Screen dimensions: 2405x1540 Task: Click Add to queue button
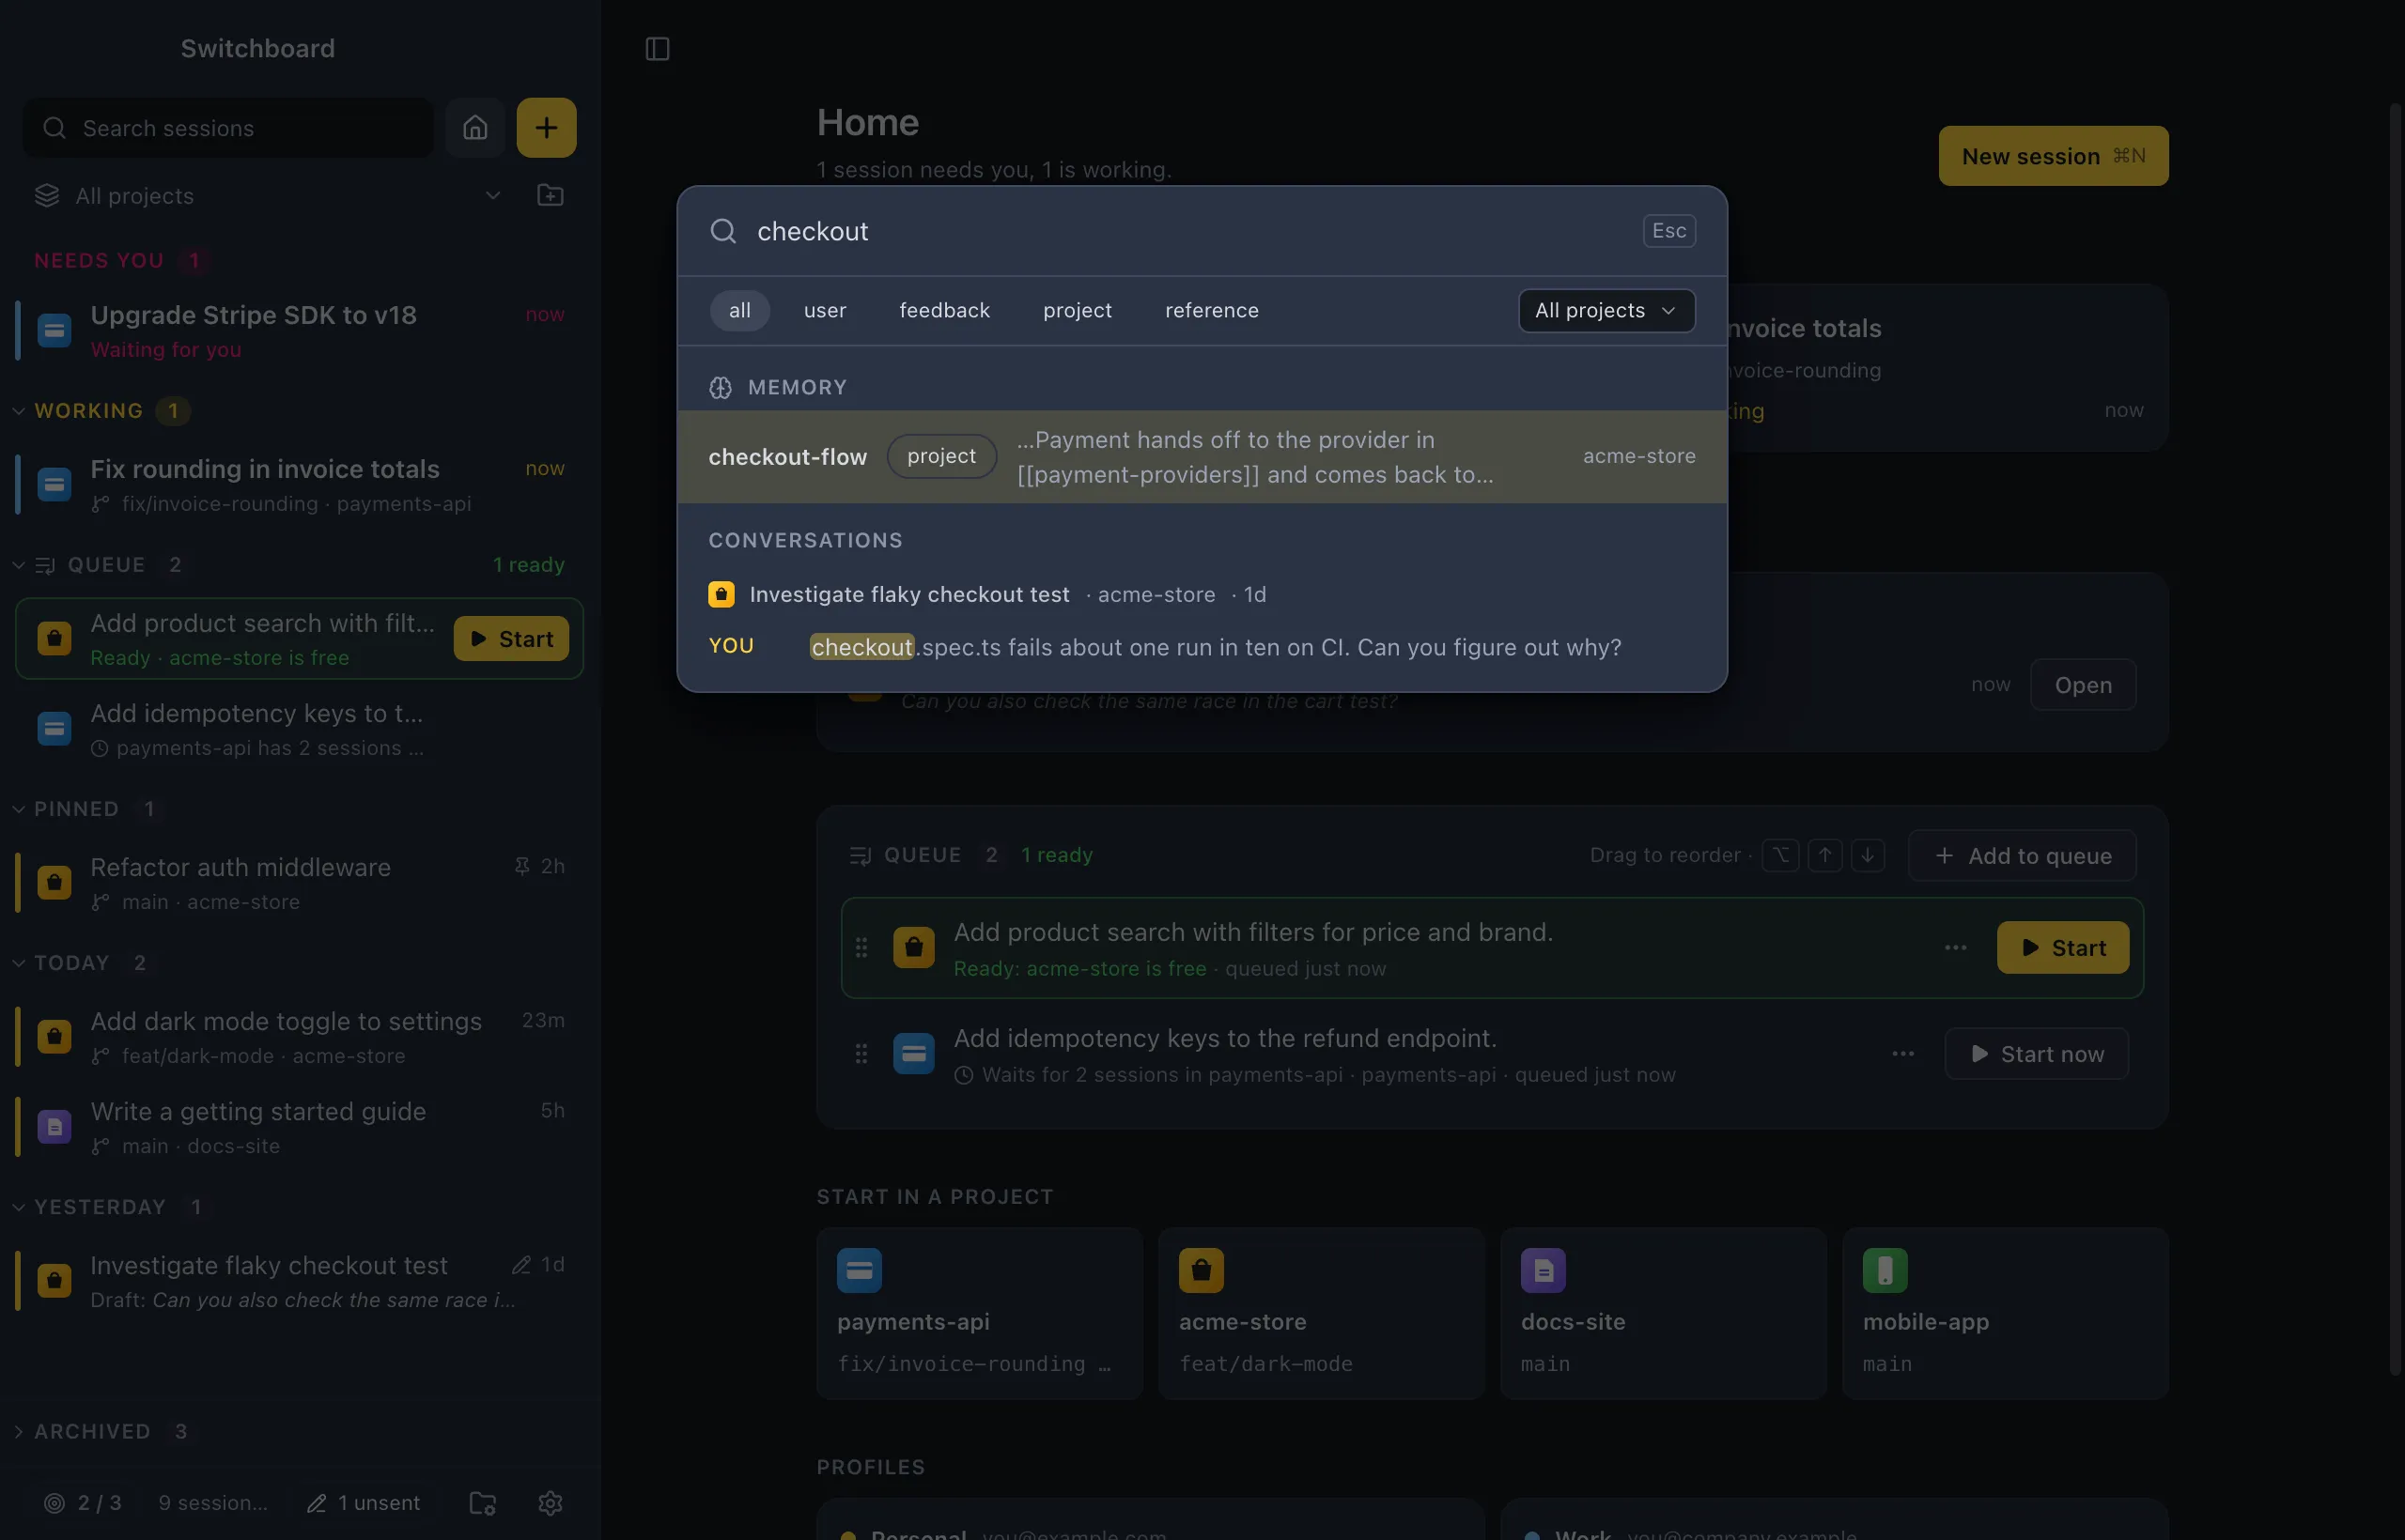pyautogui.click(x=2022, y=856)
